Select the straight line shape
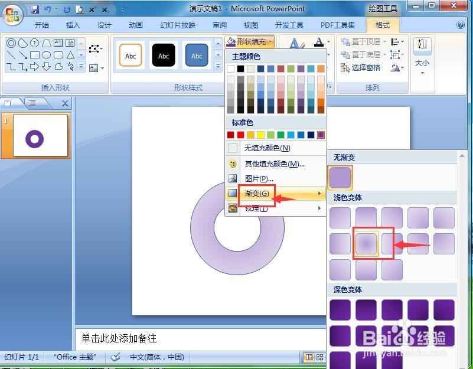This screenshot has width=473, height=369. (11, 55)
